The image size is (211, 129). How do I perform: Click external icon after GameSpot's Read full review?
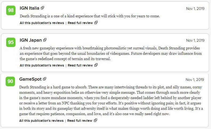[95, 120]
